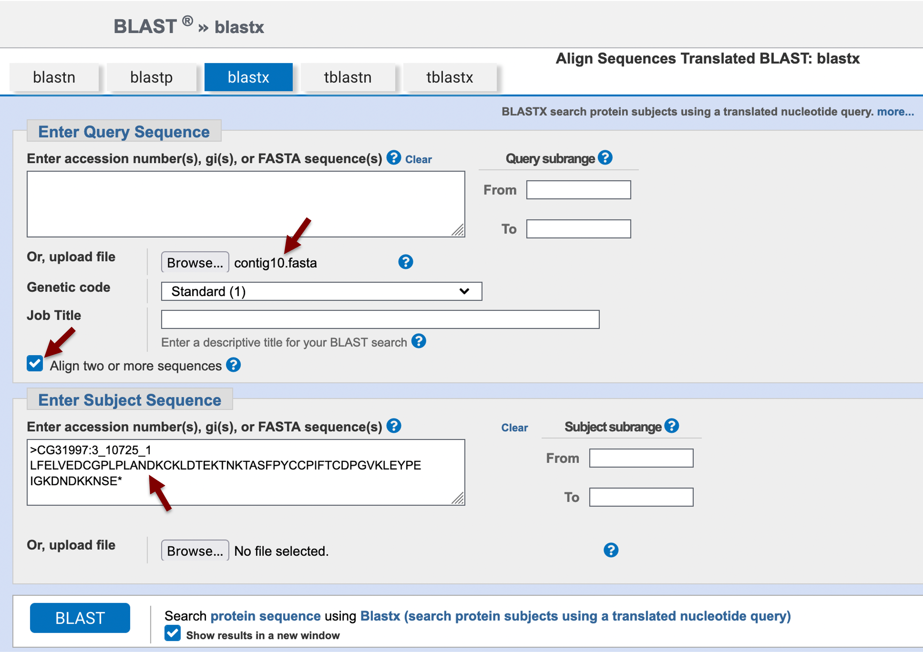The width and height of the screenshot is (923, 652).
Task: Switch to the blastn tab
Action: (x=54, y=77)
